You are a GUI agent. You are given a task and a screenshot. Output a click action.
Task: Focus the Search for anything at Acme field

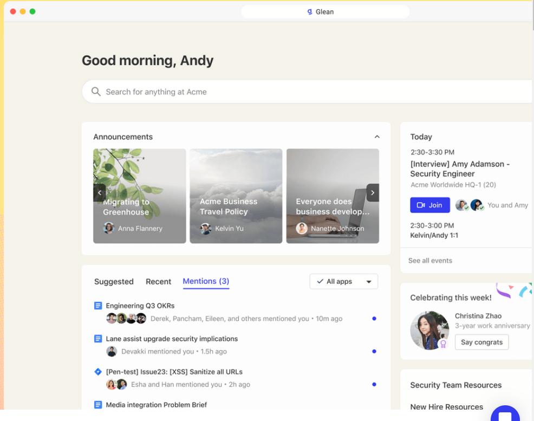307,92
